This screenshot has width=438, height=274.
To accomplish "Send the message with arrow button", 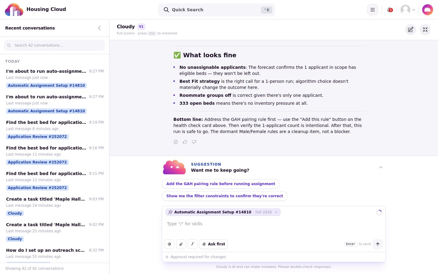I will click(x=378, y=244).
